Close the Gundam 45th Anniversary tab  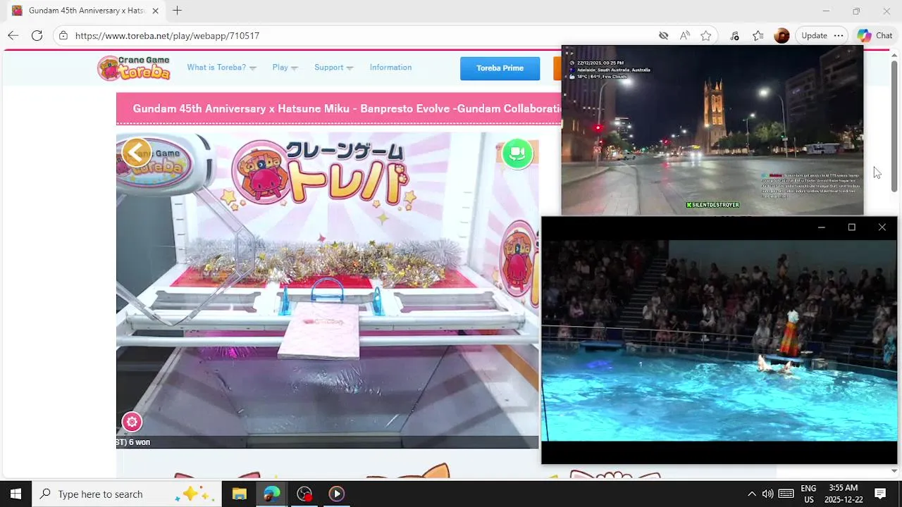pos(155,11)
